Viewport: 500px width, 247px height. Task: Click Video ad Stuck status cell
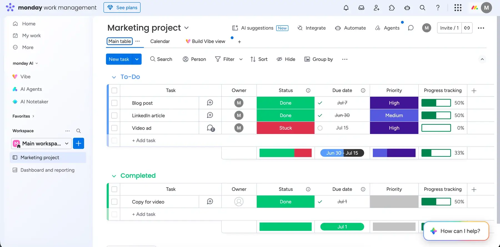tap(286, 128)
